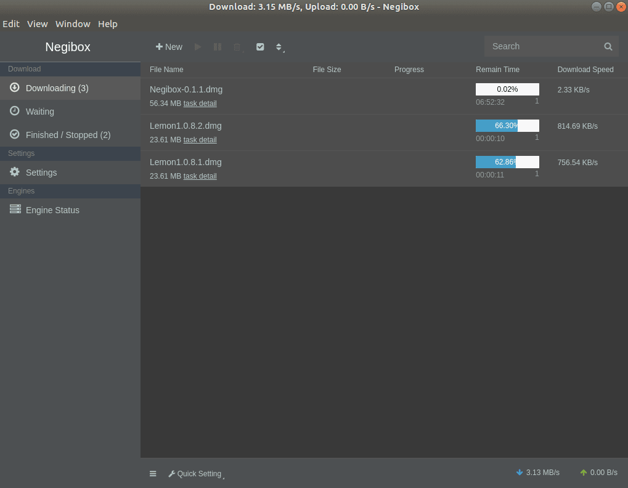The height and width of the screenshot is (488, 628).
Task: Click the 66.30% progress bar
Action: click(x=507, y=126)
